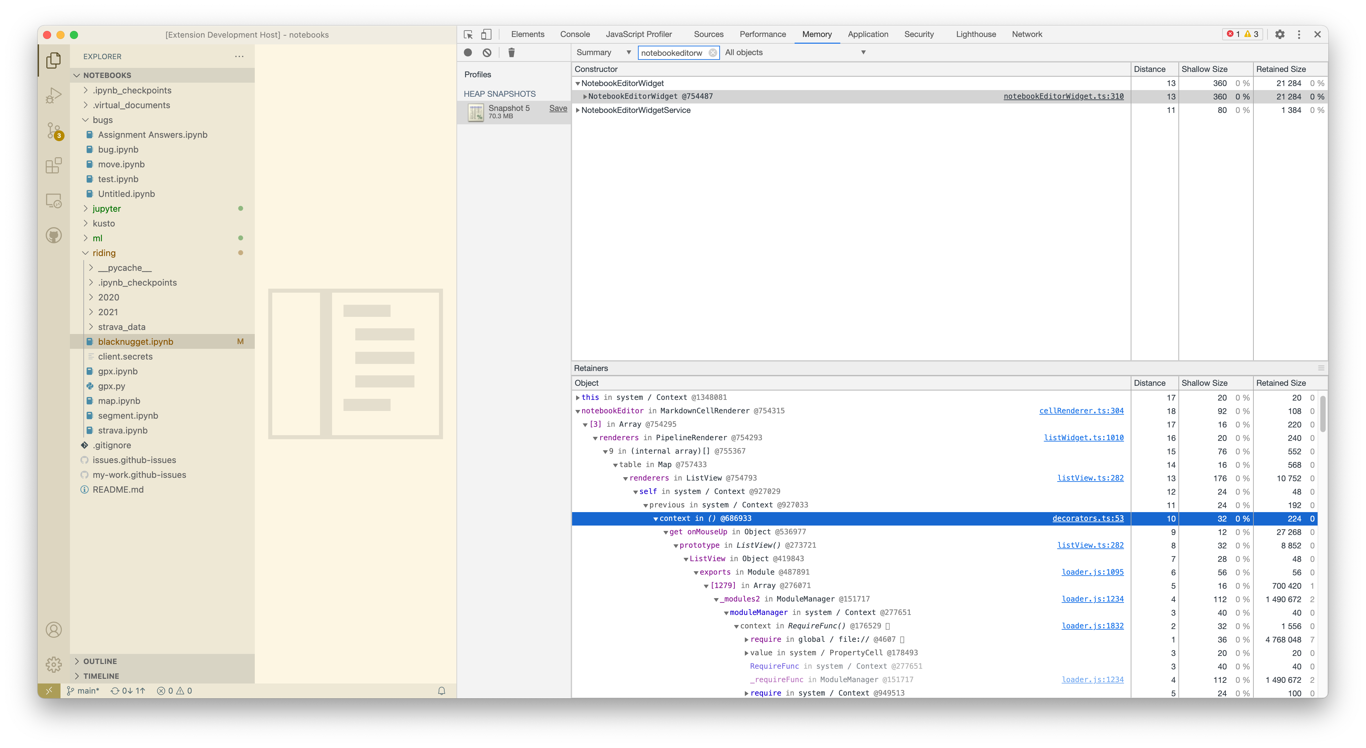Open the Explorer view in activity bar
The image size is (1366, 748).
tap(53, 60)
